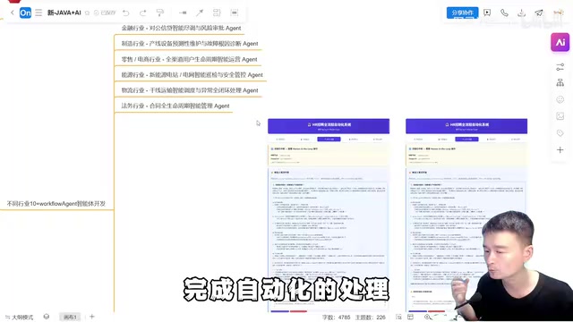Image resolution: width=573 pixels, height=322 pixels.
Task: Open the ProcessOn 'On' home logo
Action: point(25,13)
